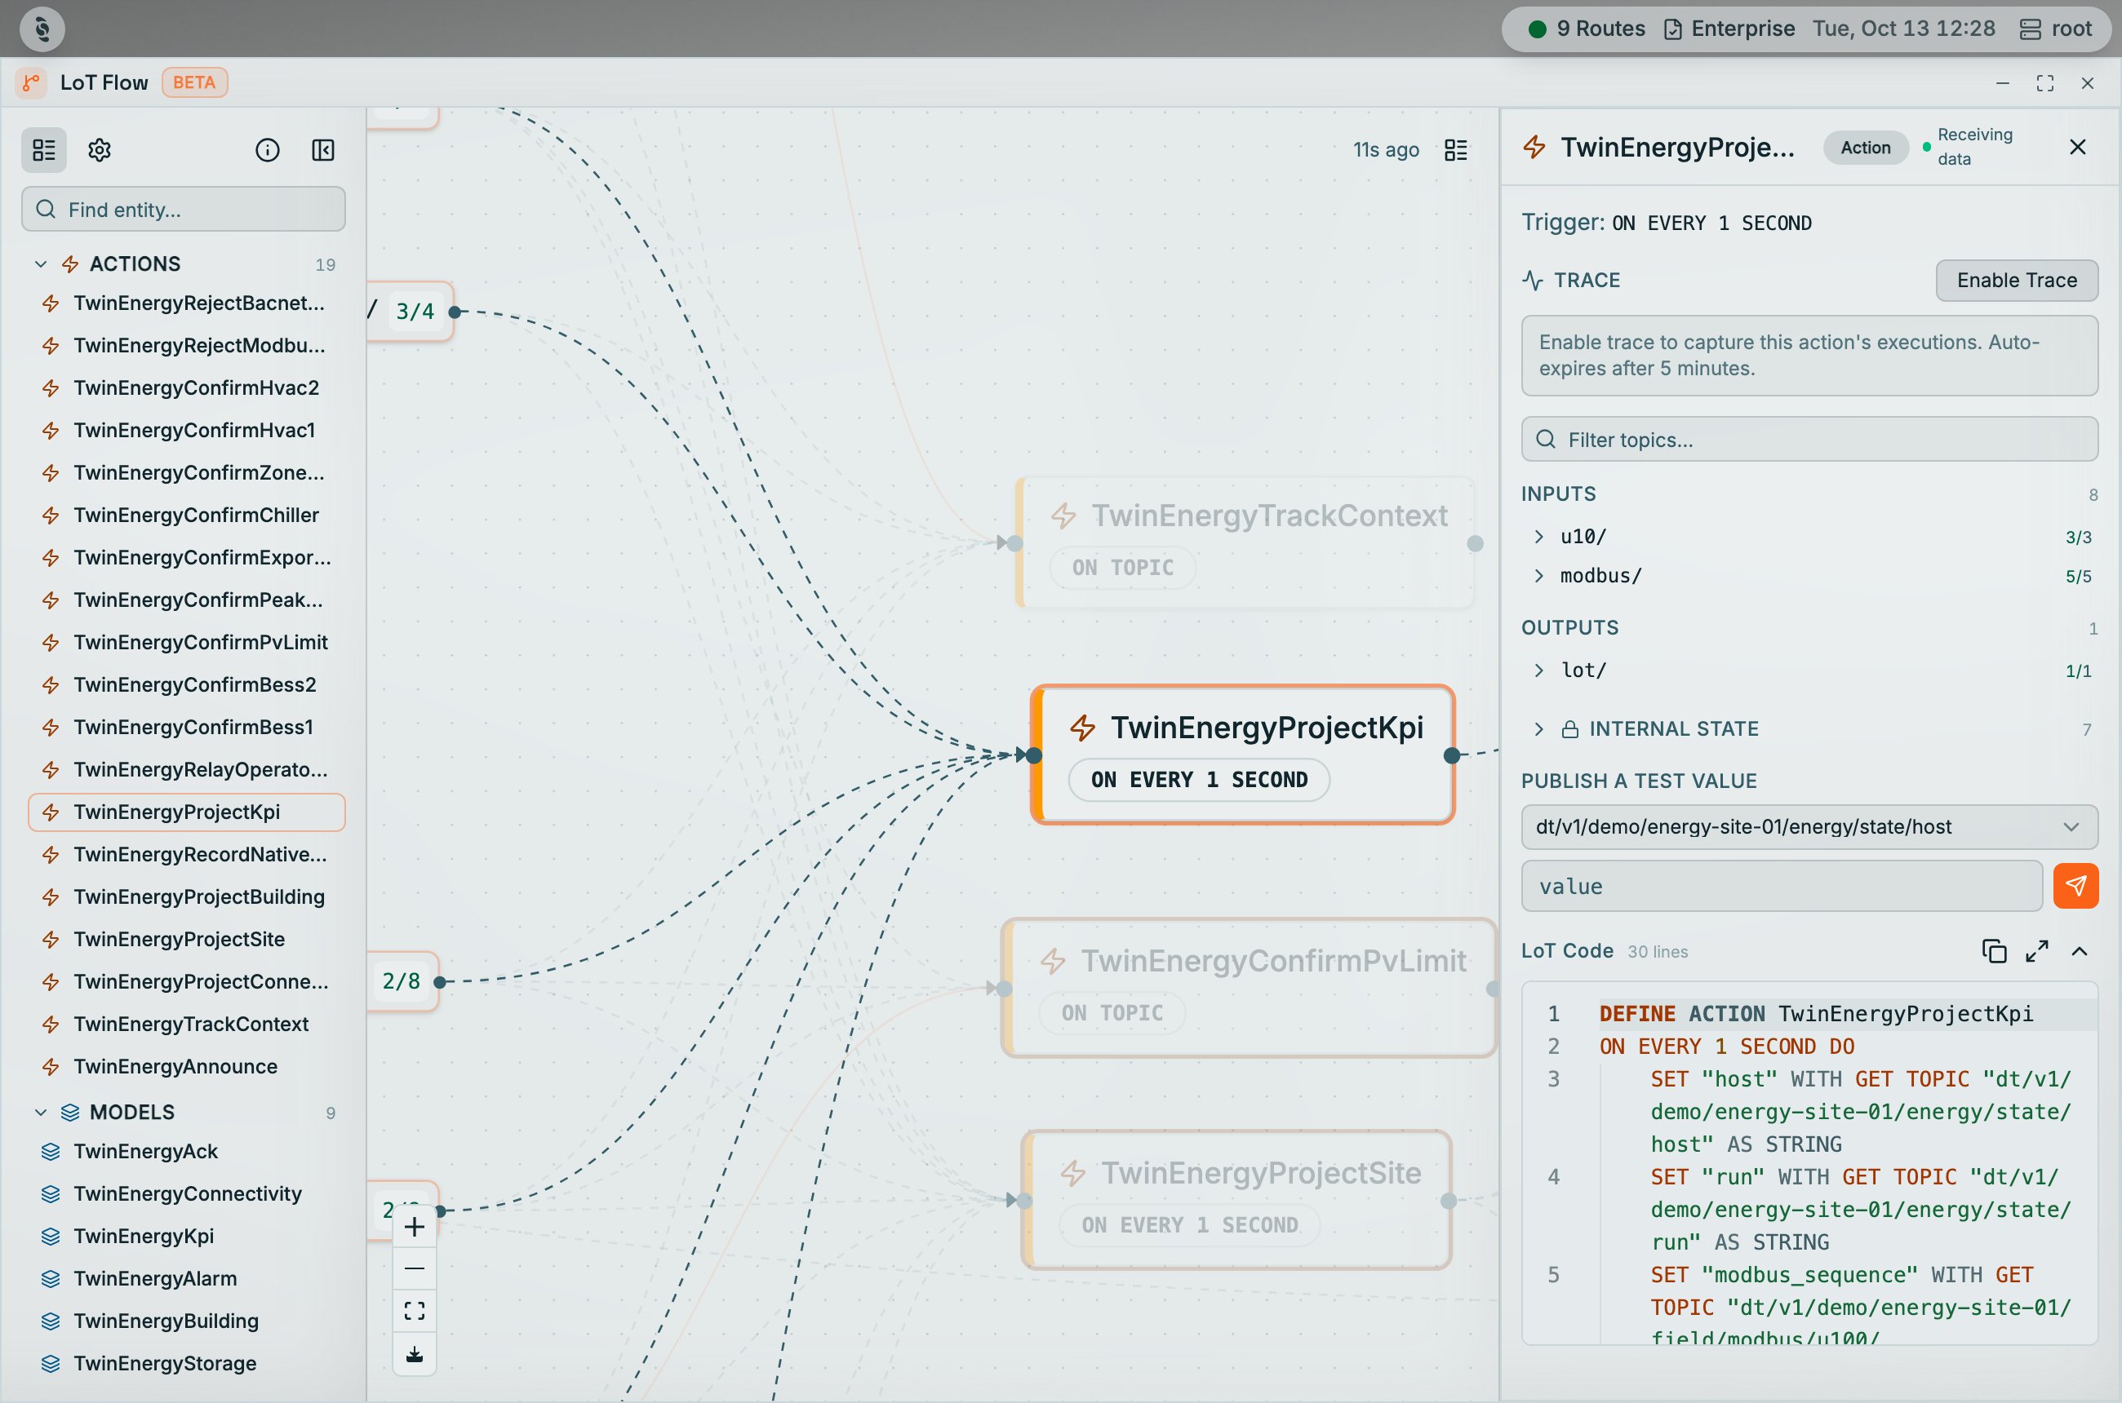This screenshot has width=2122, height=1403.
Task: Zoom out on the flow canvas
Action: (415, 1268)
